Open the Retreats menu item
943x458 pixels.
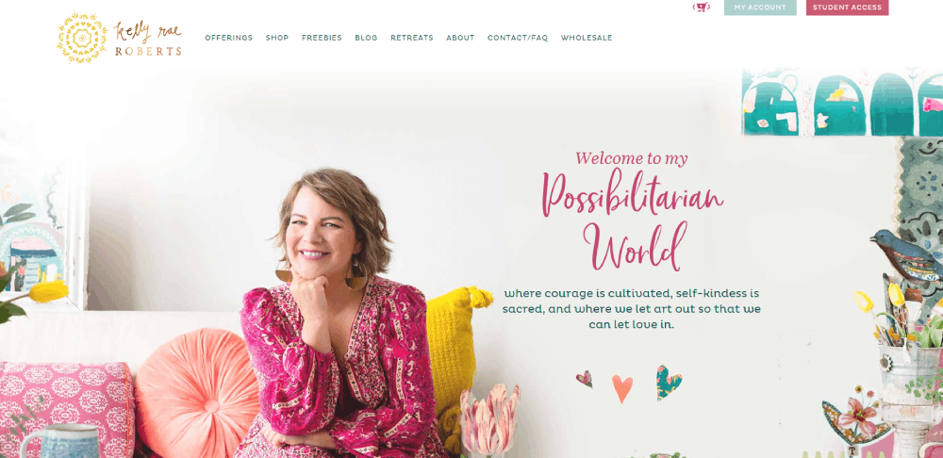click(x=412, y=38)
